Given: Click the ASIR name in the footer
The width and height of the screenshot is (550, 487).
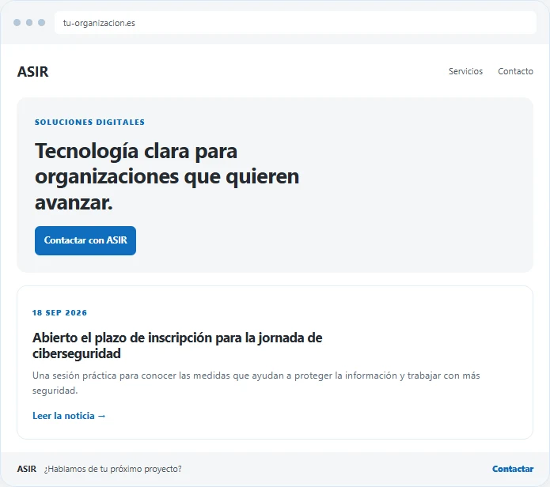Looking at the screenshot, I should pyautogui.click(x=27, y=469).
